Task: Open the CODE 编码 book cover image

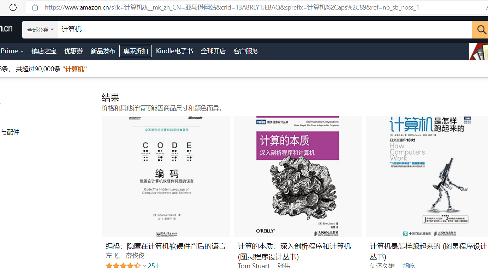Action: [166, 176]
